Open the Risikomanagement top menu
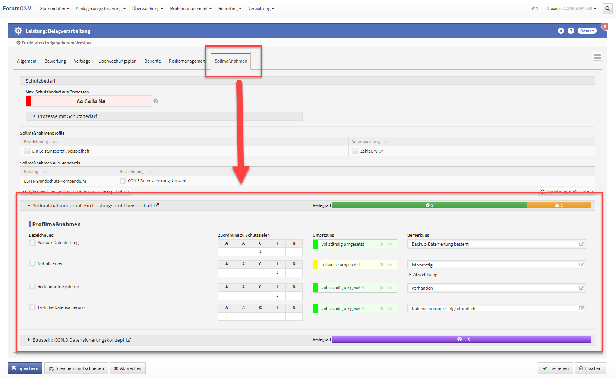 point(190,9)
